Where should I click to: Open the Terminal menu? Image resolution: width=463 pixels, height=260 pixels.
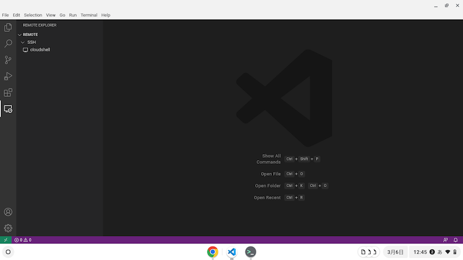coord(89,15)
